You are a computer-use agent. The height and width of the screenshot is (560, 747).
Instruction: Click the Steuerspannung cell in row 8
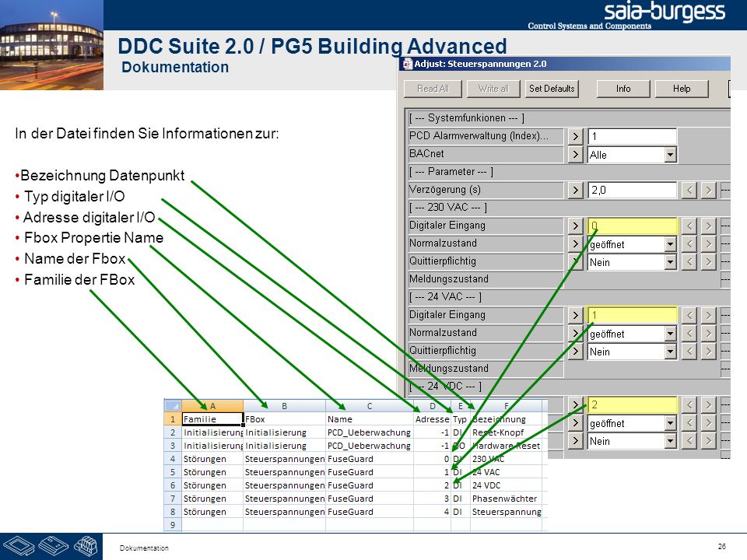tap(506, 512)
